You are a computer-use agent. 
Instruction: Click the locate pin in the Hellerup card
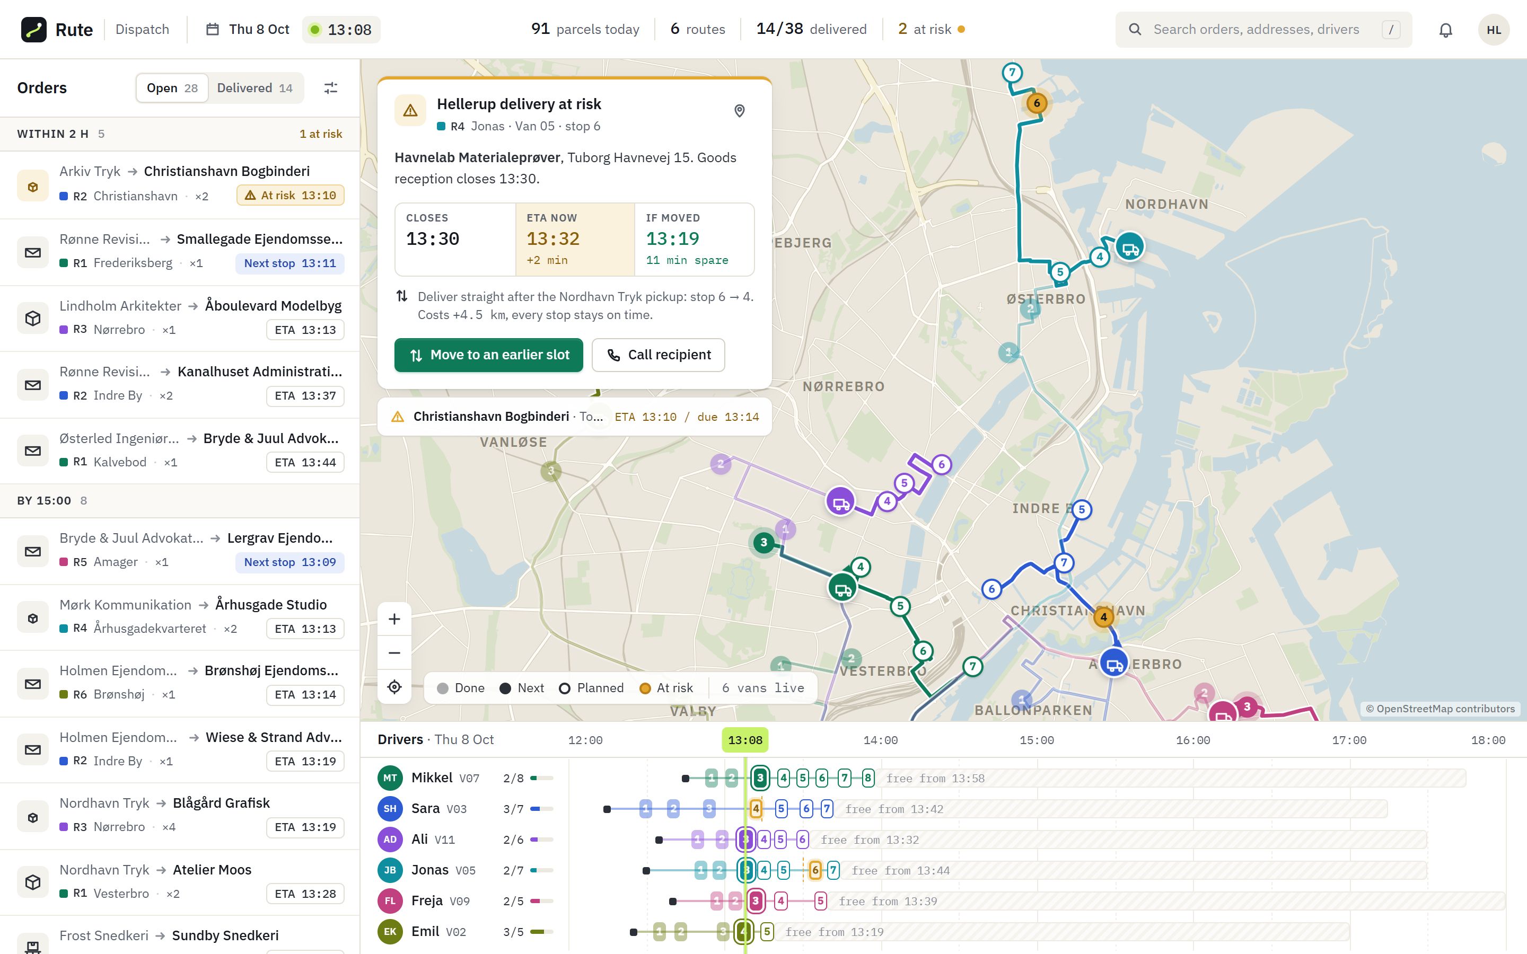740,111
